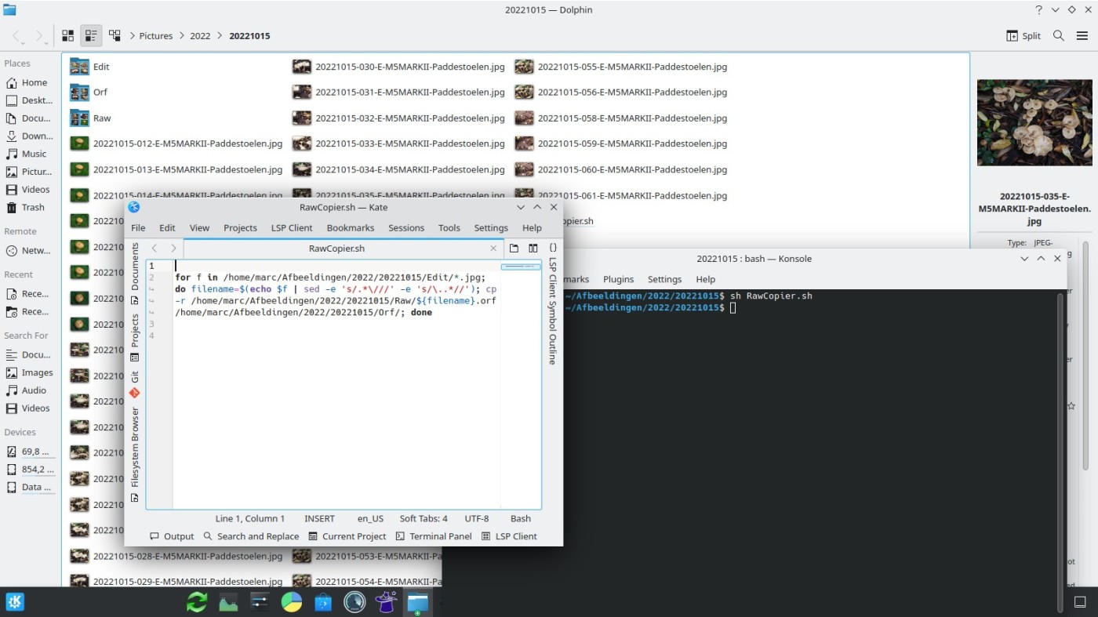
Task: Select the Orf folder
Action: [89, 92]
